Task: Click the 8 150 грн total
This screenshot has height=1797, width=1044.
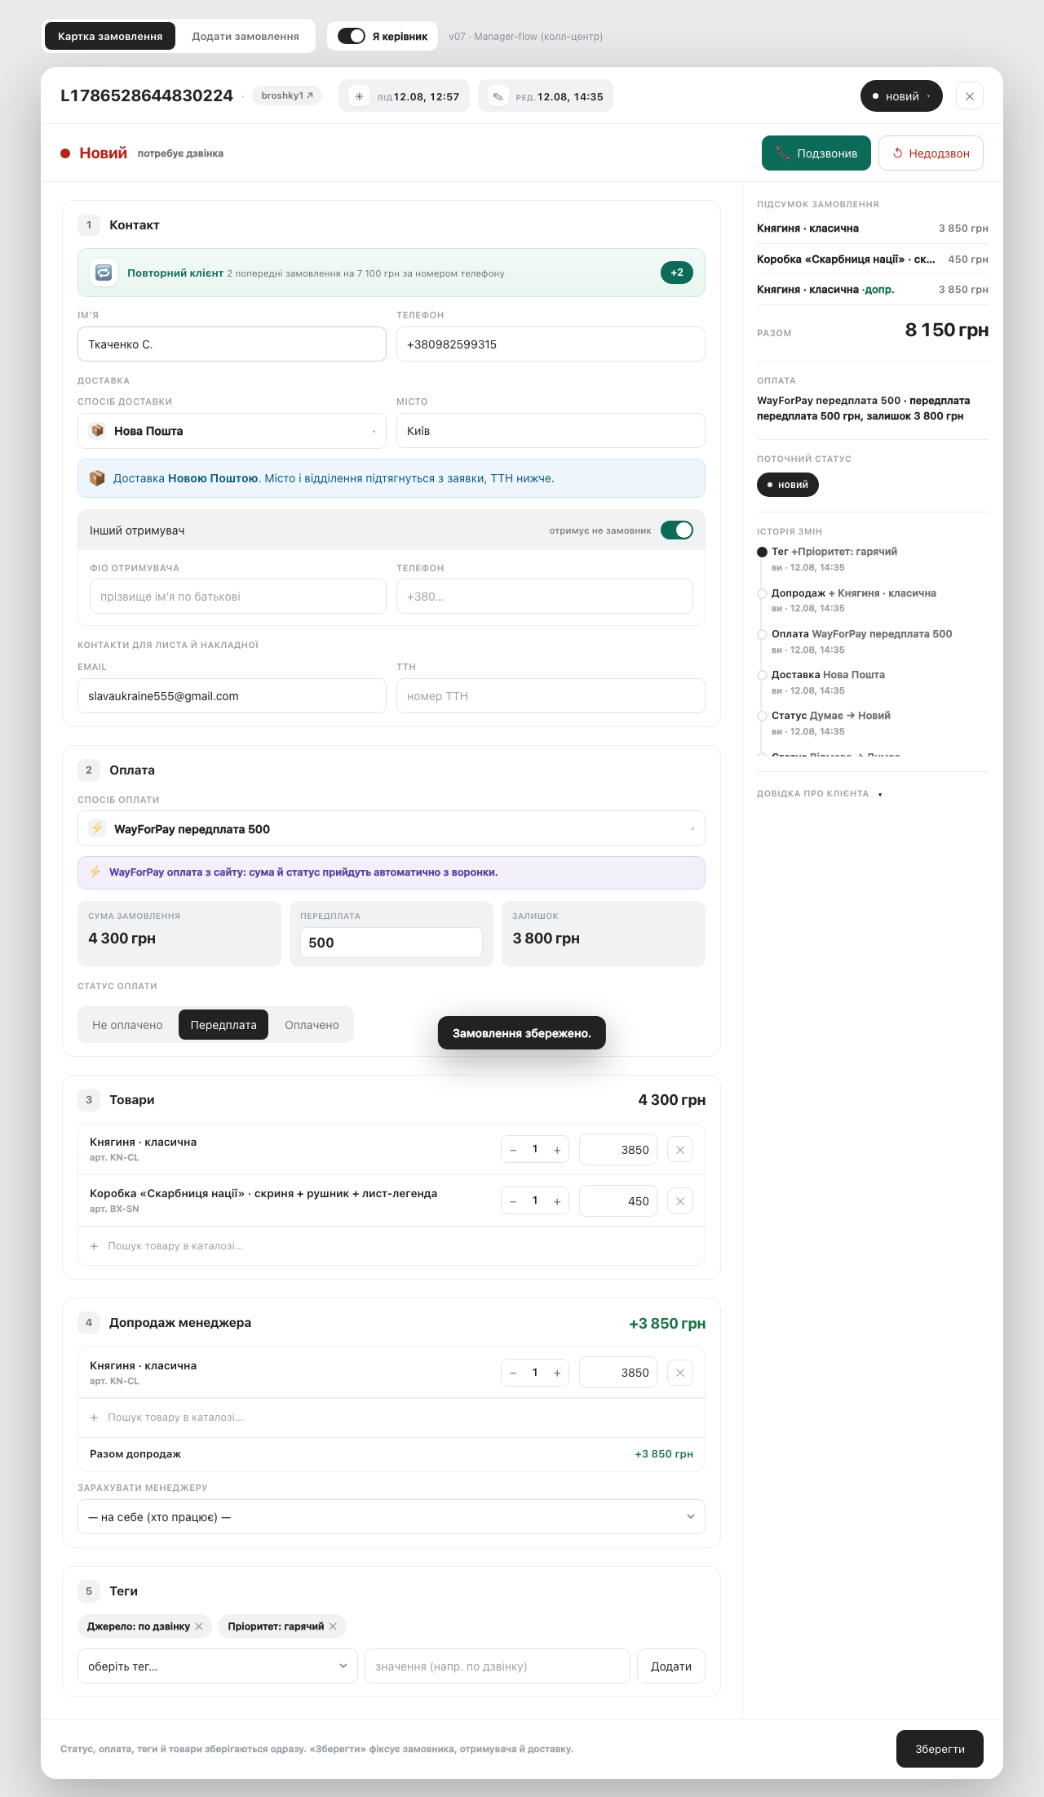Action: [x=947, y=331]
